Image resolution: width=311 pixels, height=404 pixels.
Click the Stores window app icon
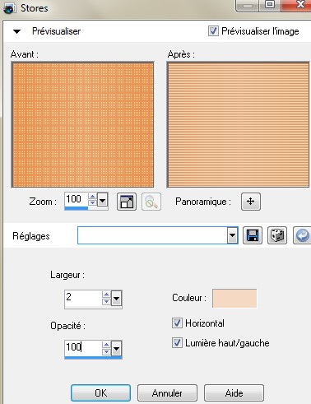(9, 8)
